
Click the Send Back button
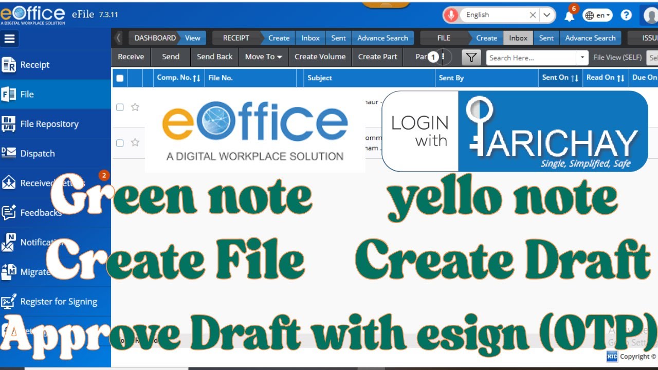pos(214,57)
